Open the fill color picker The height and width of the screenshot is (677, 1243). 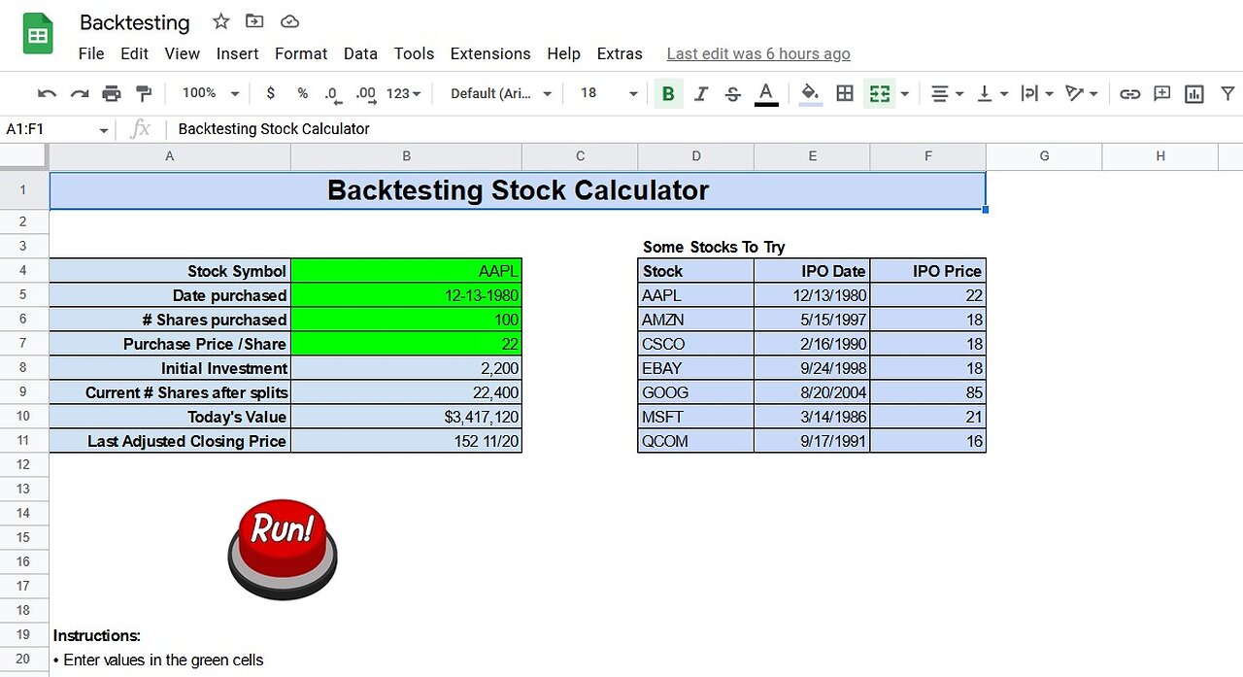click(810, 93)
